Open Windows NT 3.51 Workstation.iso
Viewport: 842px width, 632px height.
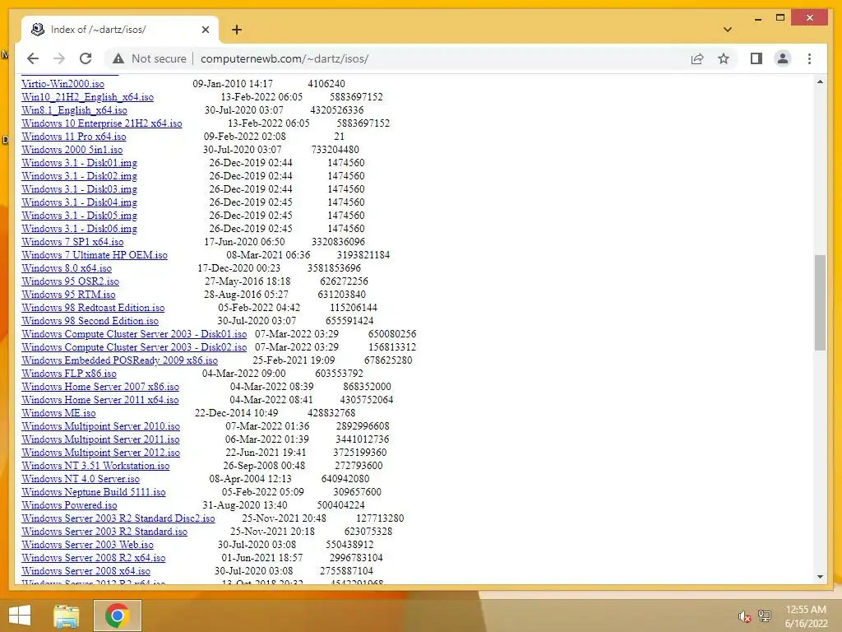coord(95,466)
